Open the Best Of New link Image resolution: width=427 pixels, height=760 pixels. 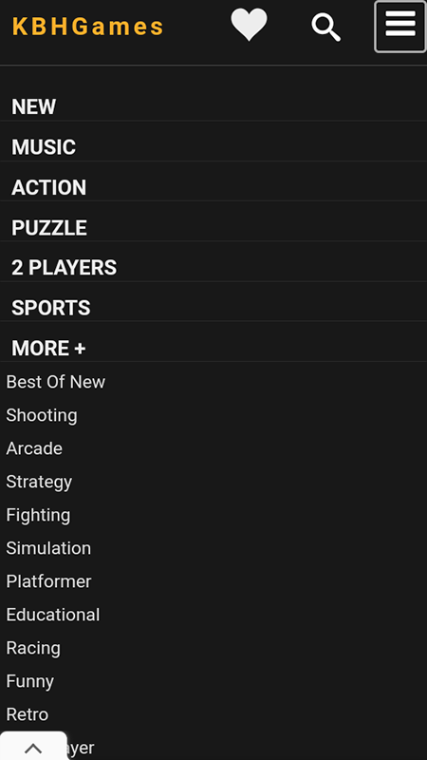56,382
